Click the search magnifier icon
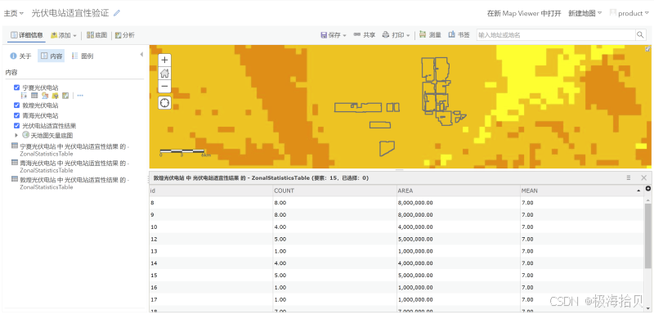654x314 pixels. (640, 34)
